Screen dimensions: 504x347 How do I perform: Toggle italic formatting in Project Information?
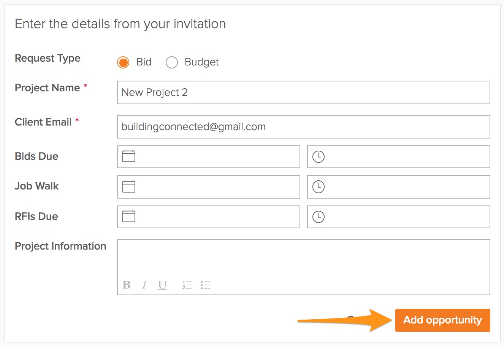point(144,285)
